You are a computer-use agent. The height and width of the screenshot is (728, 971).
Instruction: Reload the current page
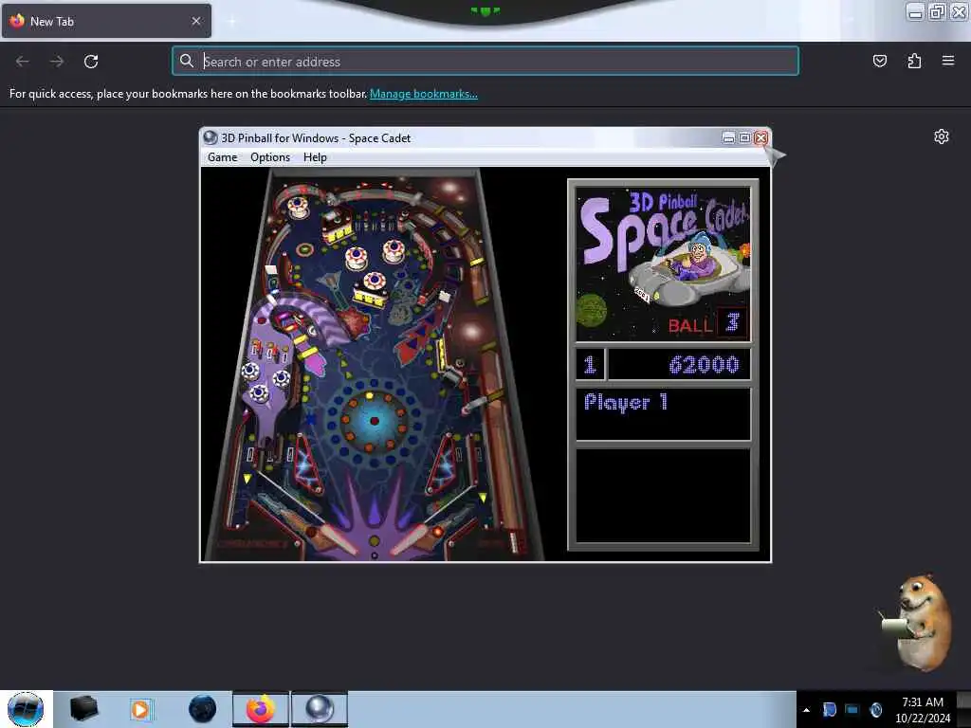(91, 62)
